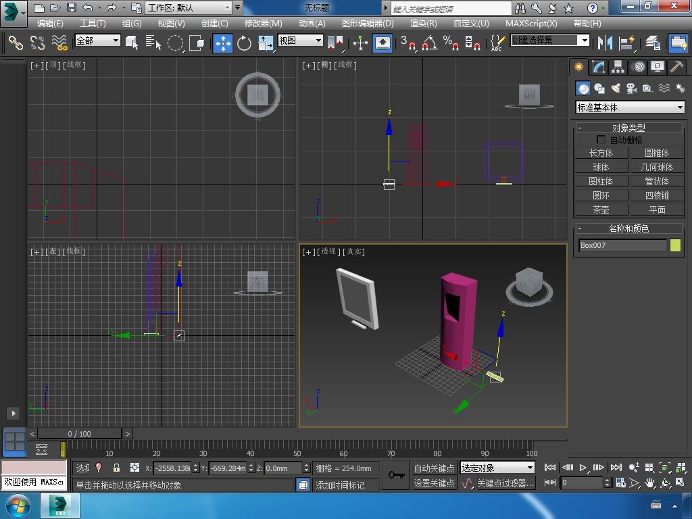Click the Maximize Viewport Toggle icon
692x519 pixels.
(x=680, y=483)
